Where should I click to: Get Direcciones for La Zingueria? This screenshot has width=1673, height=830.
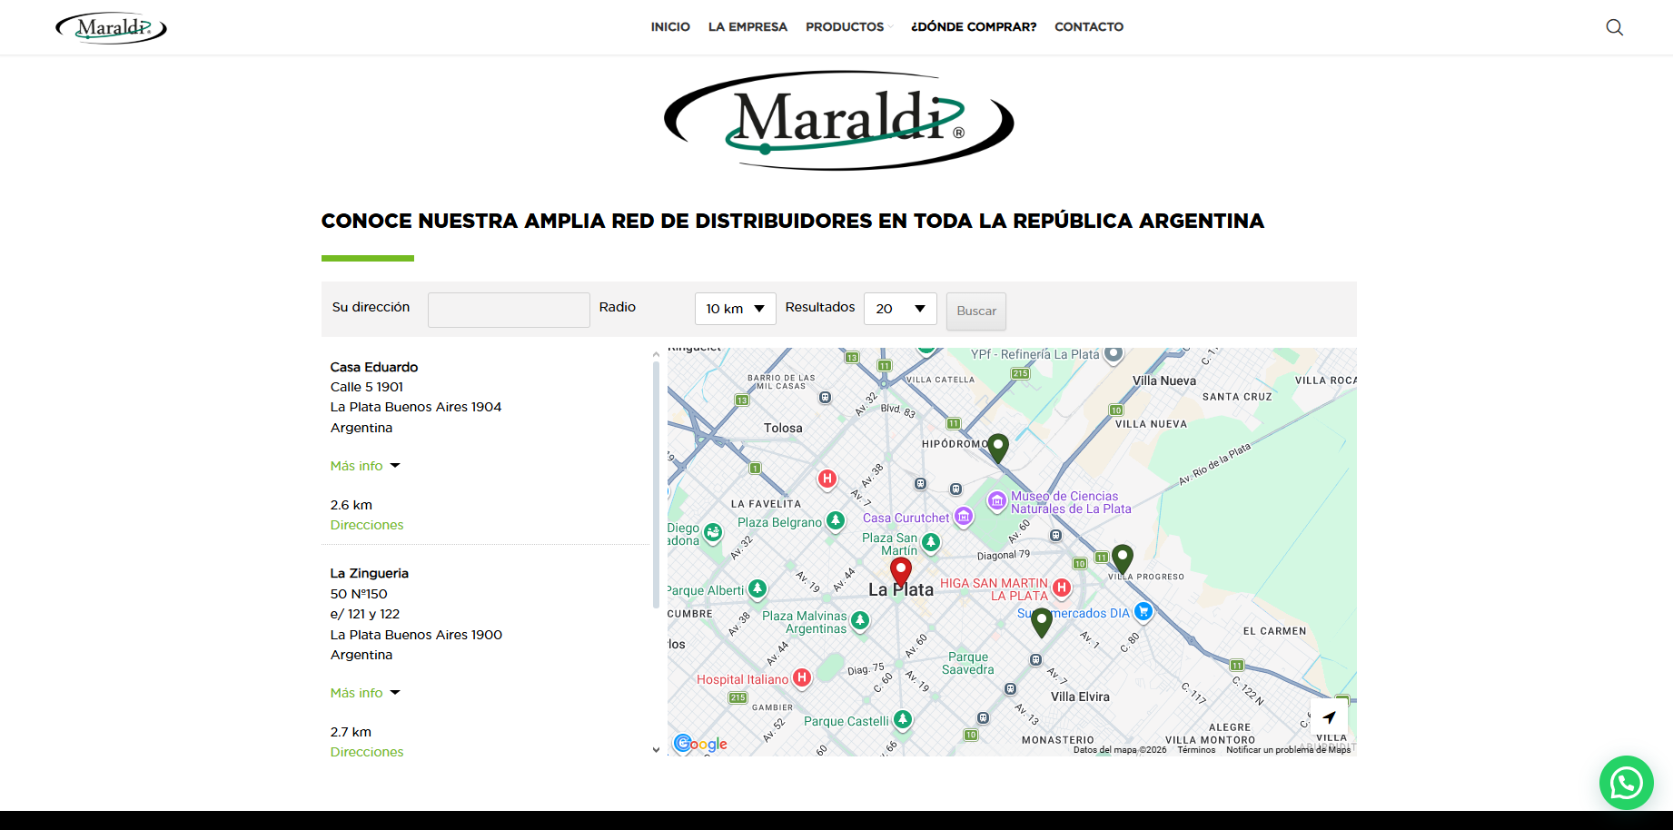[367, 752]
